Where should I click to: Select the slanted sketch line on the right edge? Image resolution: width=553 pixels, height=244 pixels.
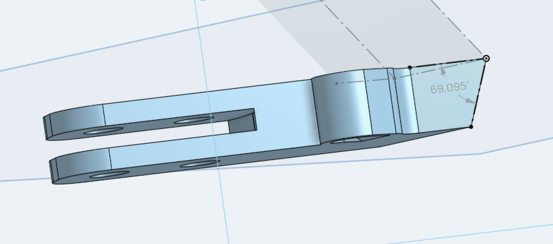pyautogui.click(x=478, y=93)
